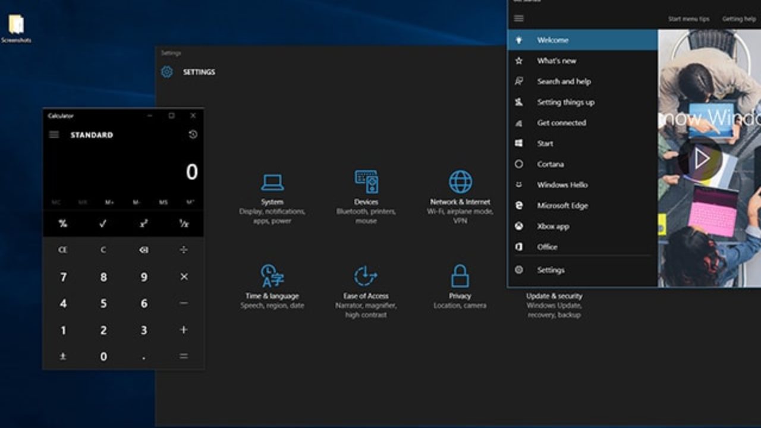Open Devices settings
The width and height of the screenshot is (761, 428).
[366, 190]
